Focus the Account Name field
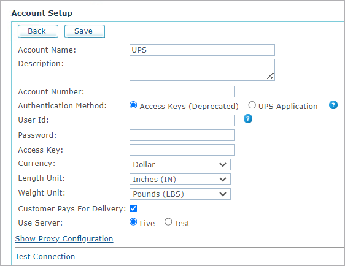The height and width of the screenshot is (266, 345). pos(202,50)
